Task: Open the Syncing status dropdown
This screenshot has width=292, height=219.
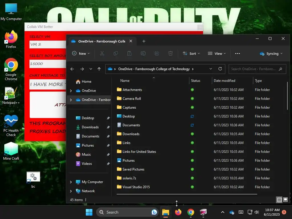Action: click(x=271, y=53)
